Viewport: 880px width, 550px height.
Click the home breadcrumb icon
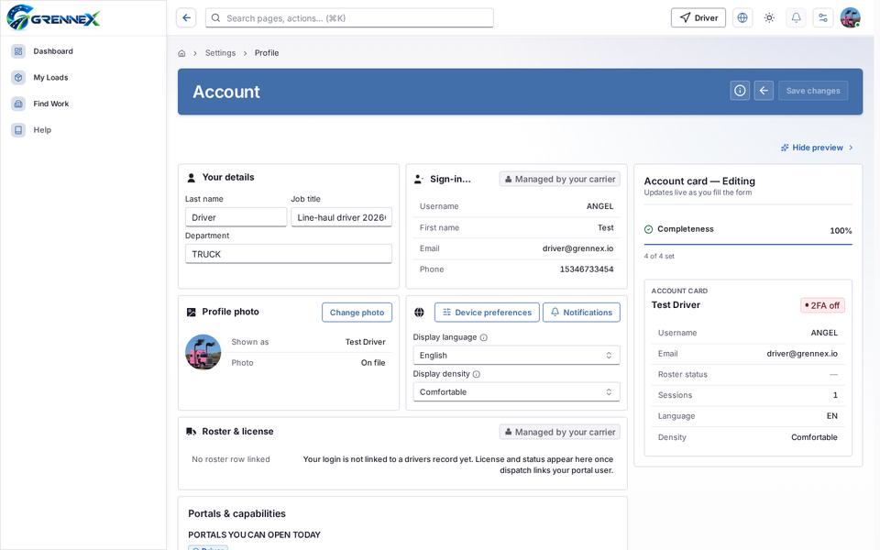point(181,53)
